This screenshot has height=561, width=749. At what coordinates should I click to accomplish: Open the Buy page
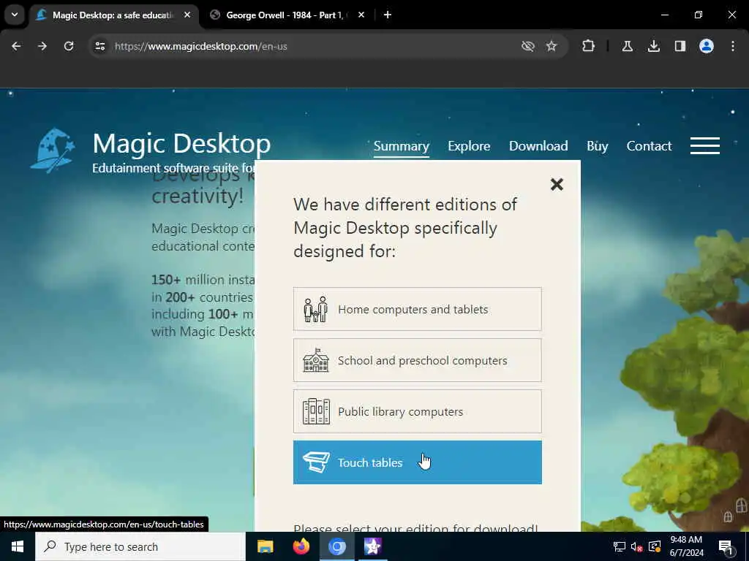[597, 146]
